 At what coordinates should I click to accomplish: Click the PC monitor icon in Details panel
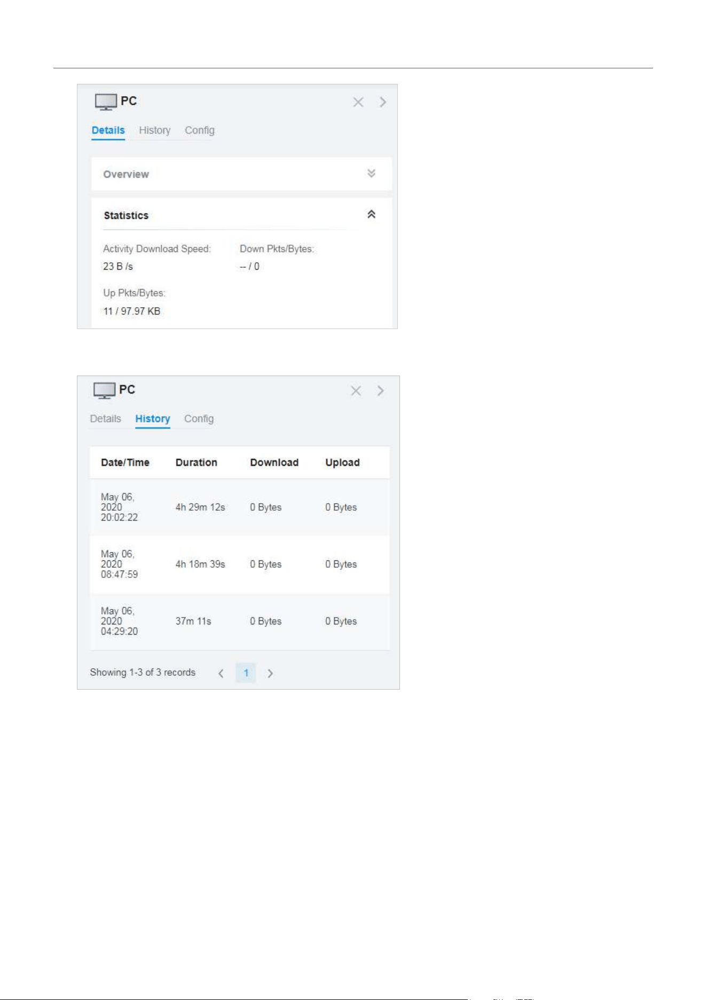pos(106,102)
